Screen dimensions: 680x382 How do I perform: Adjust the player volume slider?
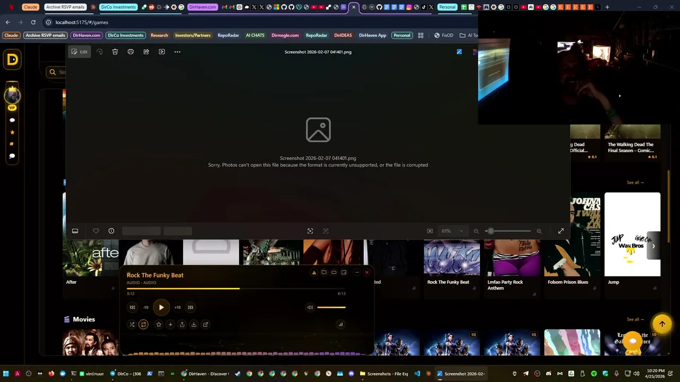331,307
